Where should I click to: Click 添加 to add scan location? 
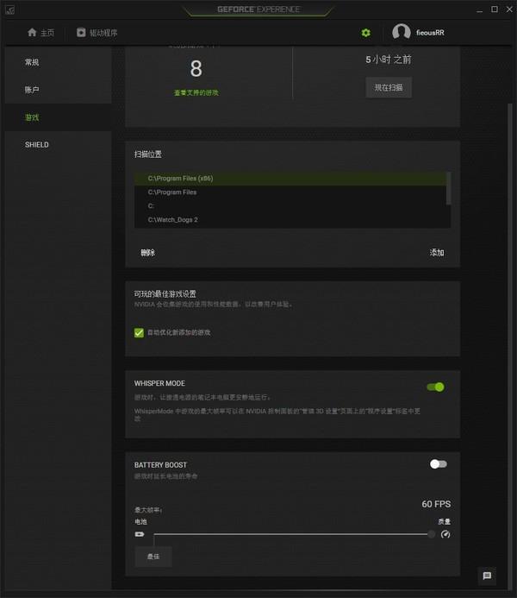(x=437, y=253)
